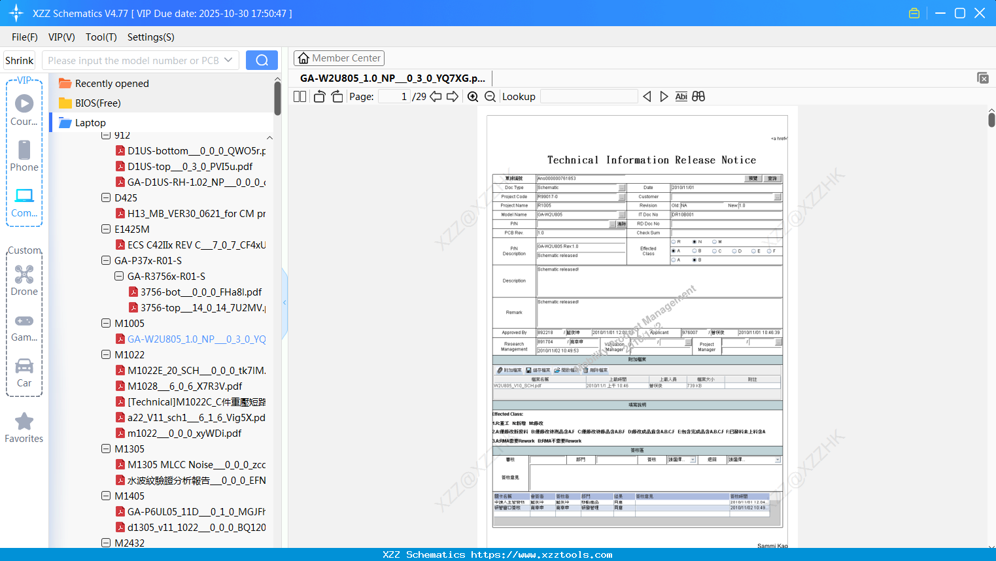Open the Car category

click(x=24, y=373)
